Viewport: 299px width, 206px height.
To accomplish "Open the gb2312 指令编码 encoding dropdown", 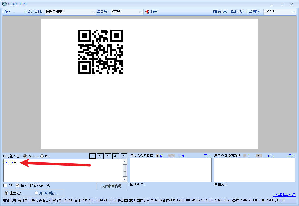I will click(294, 11).
